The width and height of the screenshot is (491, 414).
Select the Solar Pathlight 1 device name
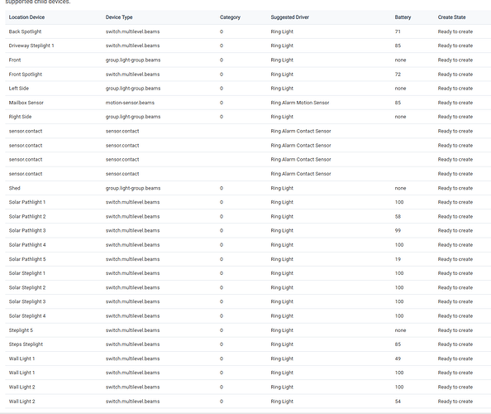click(x=27, y=202)
